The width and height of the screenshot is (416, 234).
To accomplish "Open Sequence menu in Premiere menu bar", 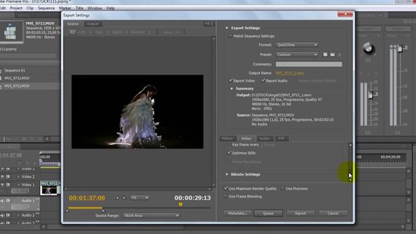I will tap(46, 8).
